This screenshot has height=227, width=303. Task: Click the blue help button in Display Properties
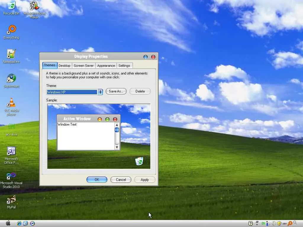click(146, 57)
